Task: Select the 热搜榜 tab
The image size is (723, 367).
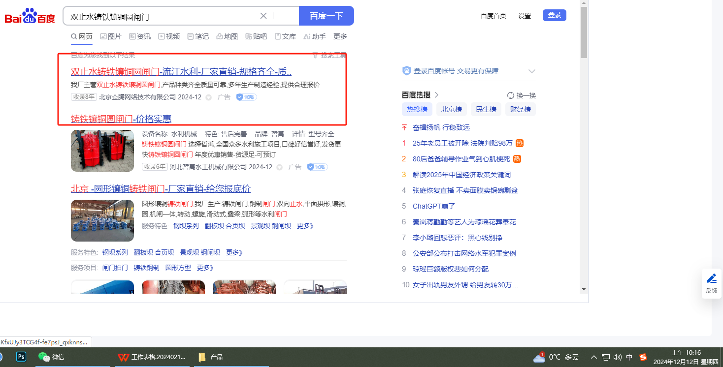Action: [x=417, y=109]
